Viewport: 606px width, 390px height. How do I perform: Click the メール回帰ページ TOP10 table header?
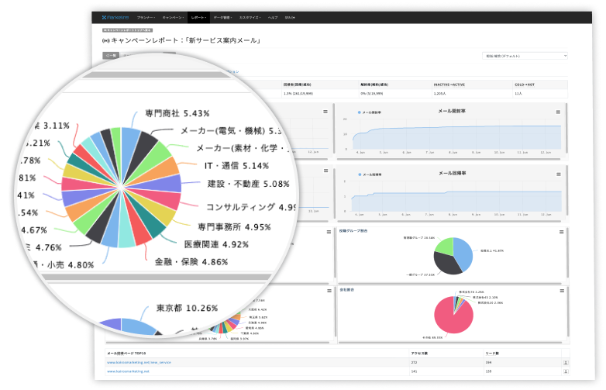[x=126, y=354]
